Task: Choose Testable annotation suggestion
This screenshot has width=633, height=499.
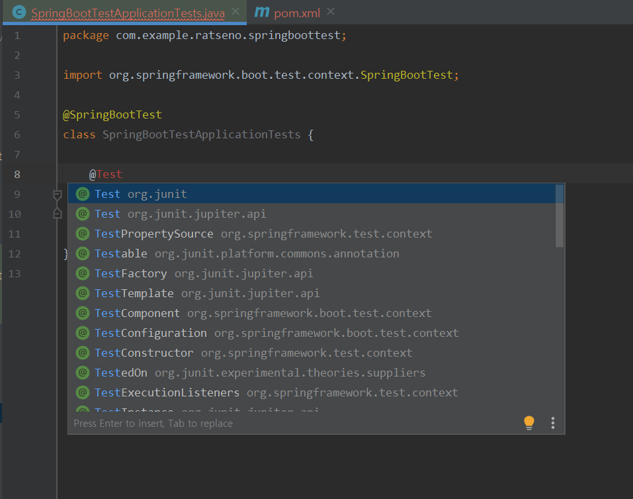Action: pyautogui.click(x=312, y=253)
